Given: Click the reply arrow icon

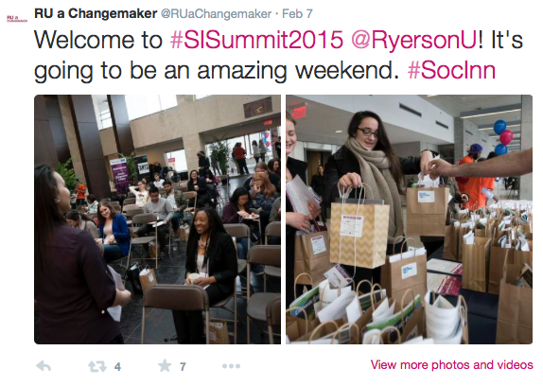Looking at the screenshot, I should pos(44,366).
